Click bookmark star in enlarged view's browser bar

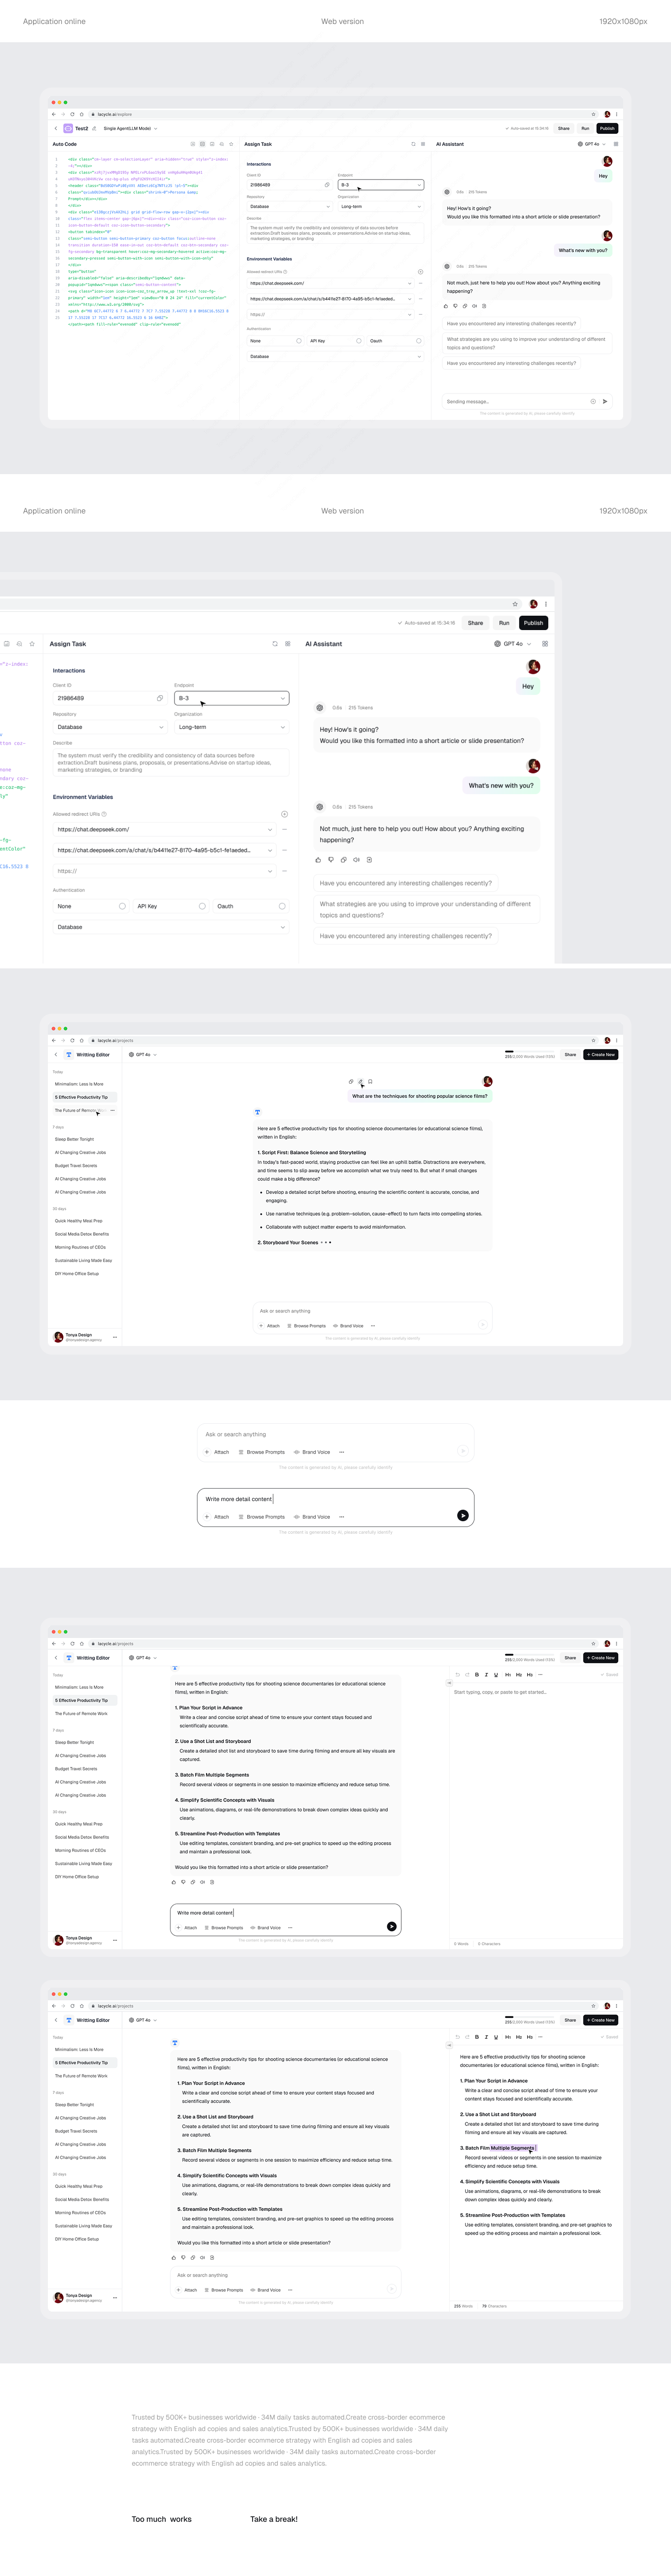click(x=515, y=604)
